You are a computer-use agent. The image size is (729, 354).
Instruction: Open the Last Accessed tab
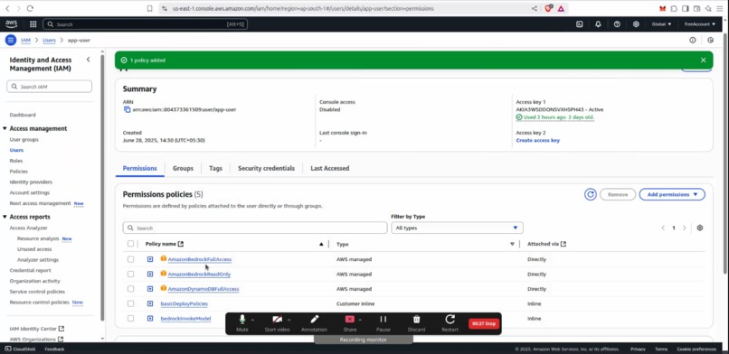click(x=329, y=168)
